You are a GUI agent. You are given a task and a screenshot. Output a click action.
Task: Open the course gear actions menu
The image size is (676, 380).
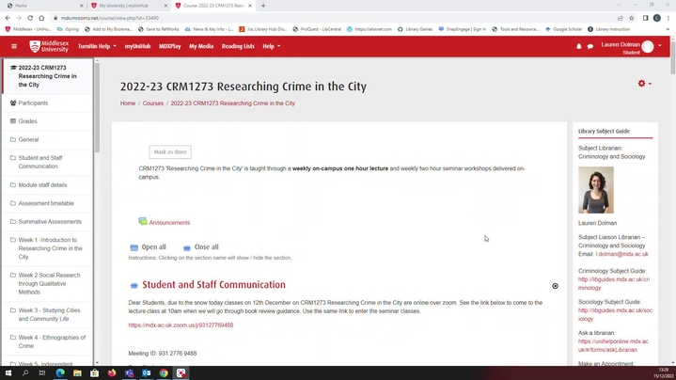(x=644, y=84)
